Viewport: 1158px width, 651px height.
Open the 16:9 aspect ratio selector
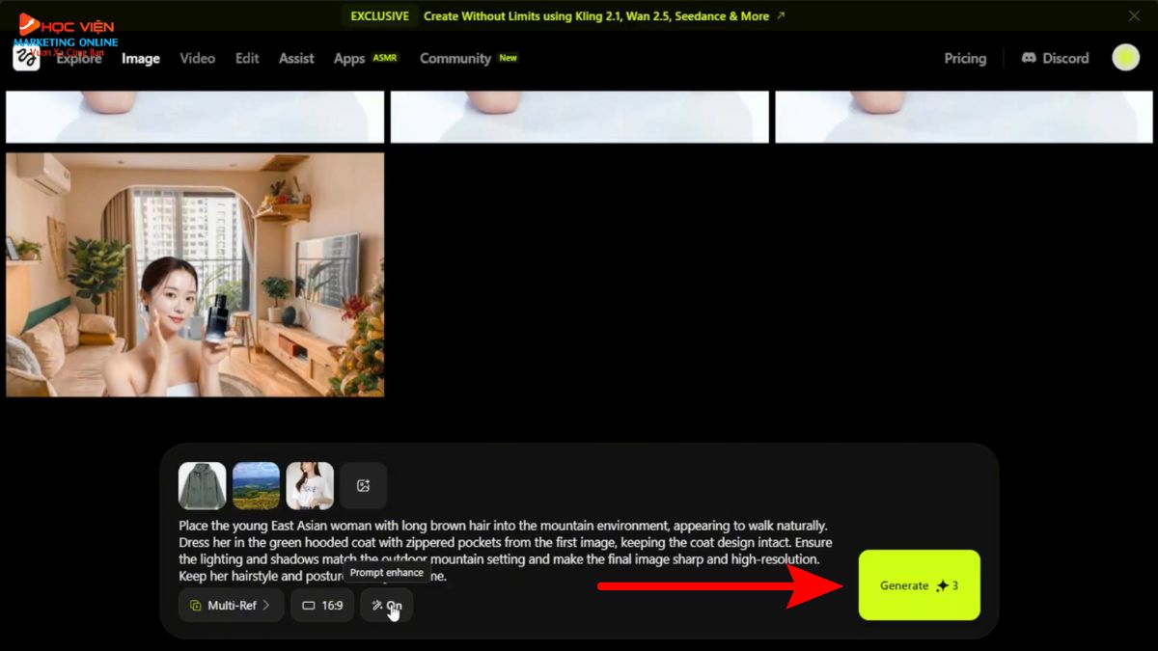click(x=322, y=606)
